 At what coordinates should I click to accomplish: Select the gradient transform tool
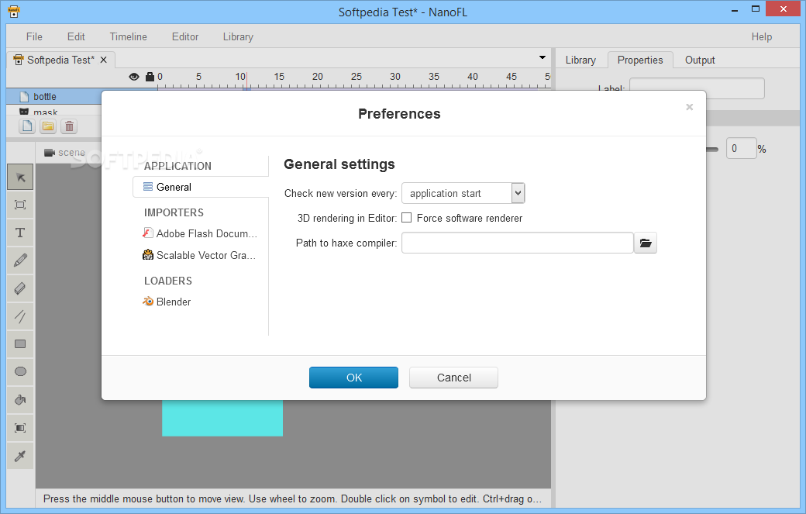click(x=20, y=428)
